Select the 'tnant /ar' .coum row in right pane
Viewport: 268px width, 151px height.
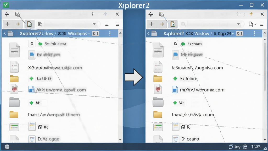click(193, 115)
